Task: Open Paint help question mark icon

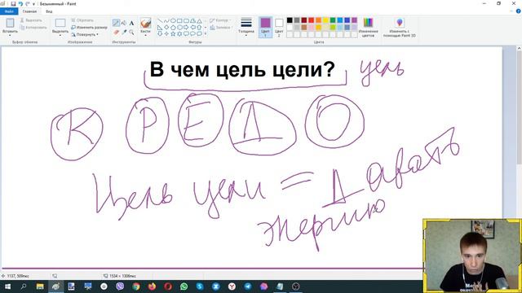Action: (x=519, y=11)
